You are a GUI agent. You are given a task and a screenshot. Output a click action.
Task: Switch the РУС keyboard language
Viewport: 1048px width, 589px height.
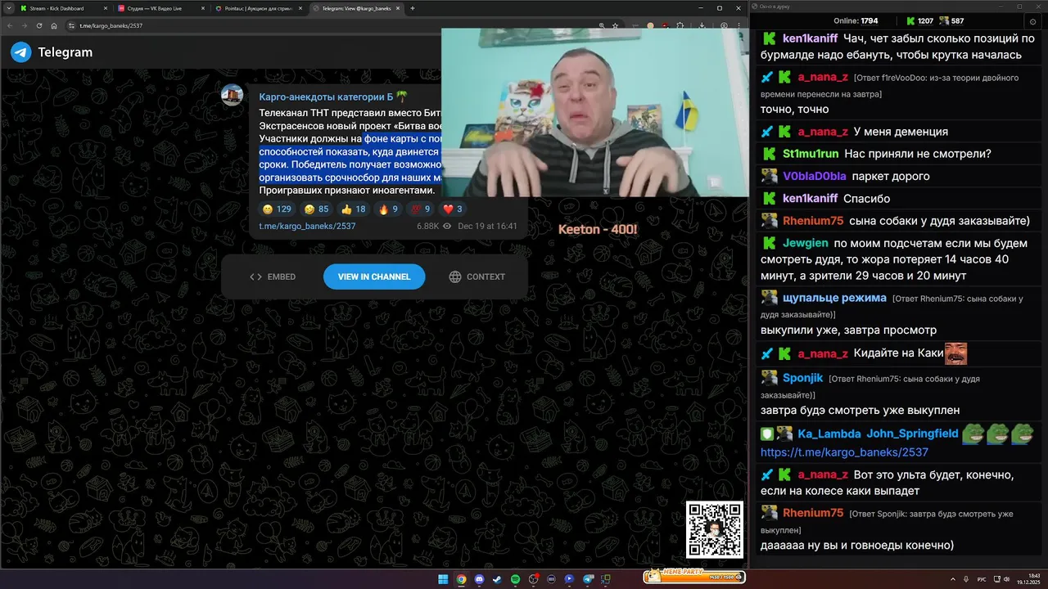982,579
